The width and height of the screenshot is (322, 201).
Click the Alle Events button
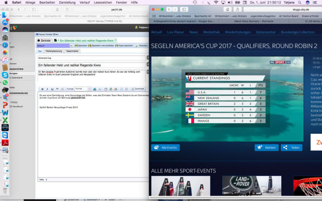click(166, 147)
